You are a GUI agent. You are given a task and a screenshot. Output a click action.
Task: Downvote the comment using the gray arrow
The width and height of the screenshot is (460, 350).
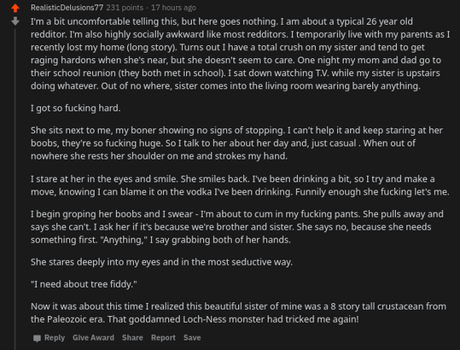coord(15,21)
